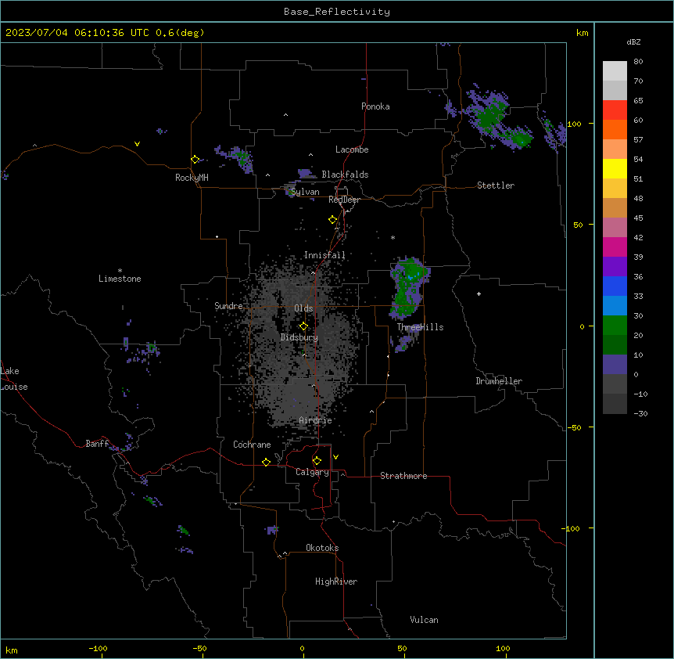Click the Base_Reflectivity title
The width and height of the screenshot is (674, 659).
pos(337,12)
